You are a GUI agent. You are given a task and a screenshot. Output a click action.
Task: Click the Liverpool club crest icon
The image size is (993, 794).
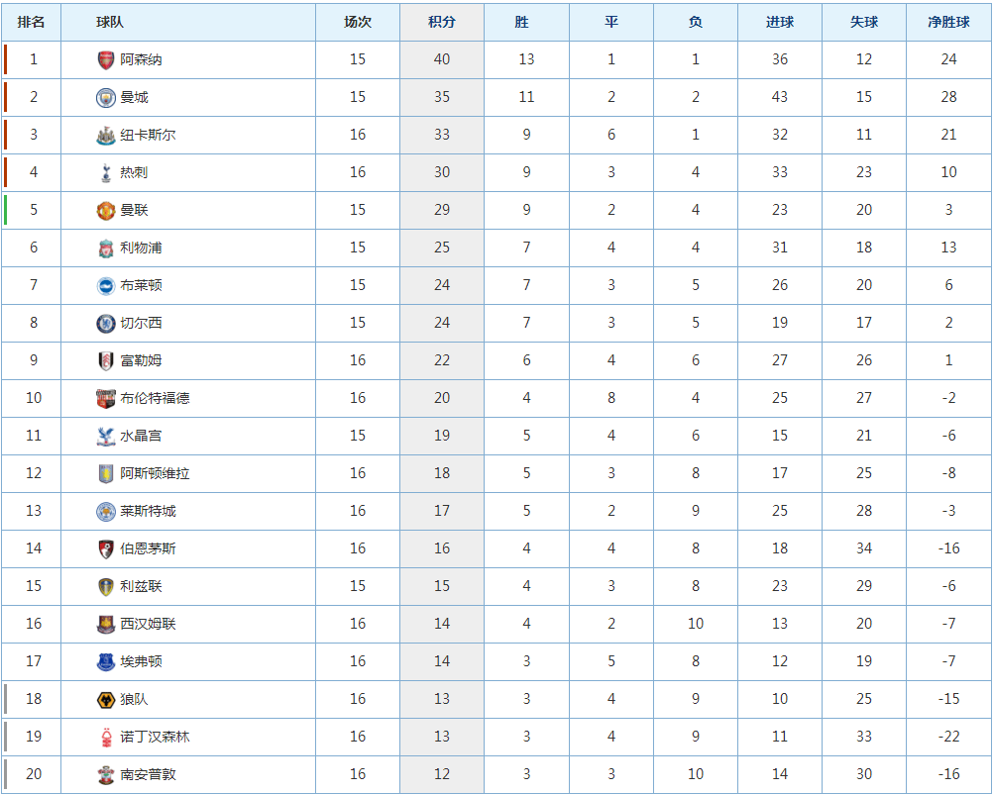pos(106,248)
